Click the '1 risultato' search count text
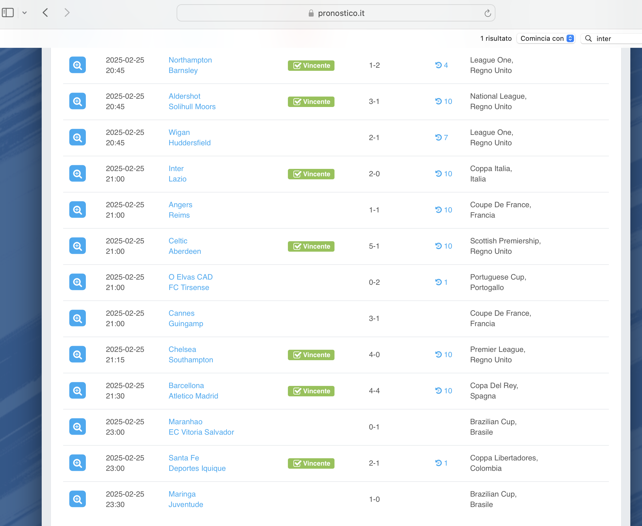642x526 pixels. tap(496, 38)
